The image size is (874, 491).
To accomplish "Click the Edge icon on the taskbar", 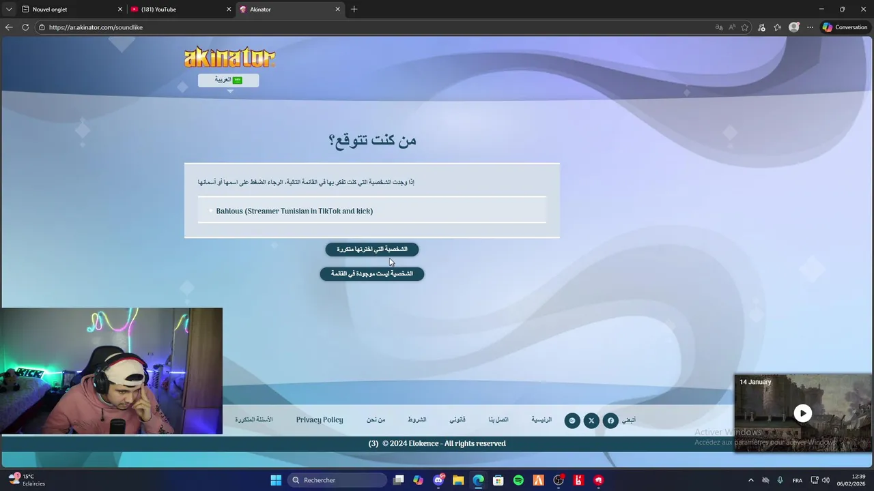I will tap(479, 480).
